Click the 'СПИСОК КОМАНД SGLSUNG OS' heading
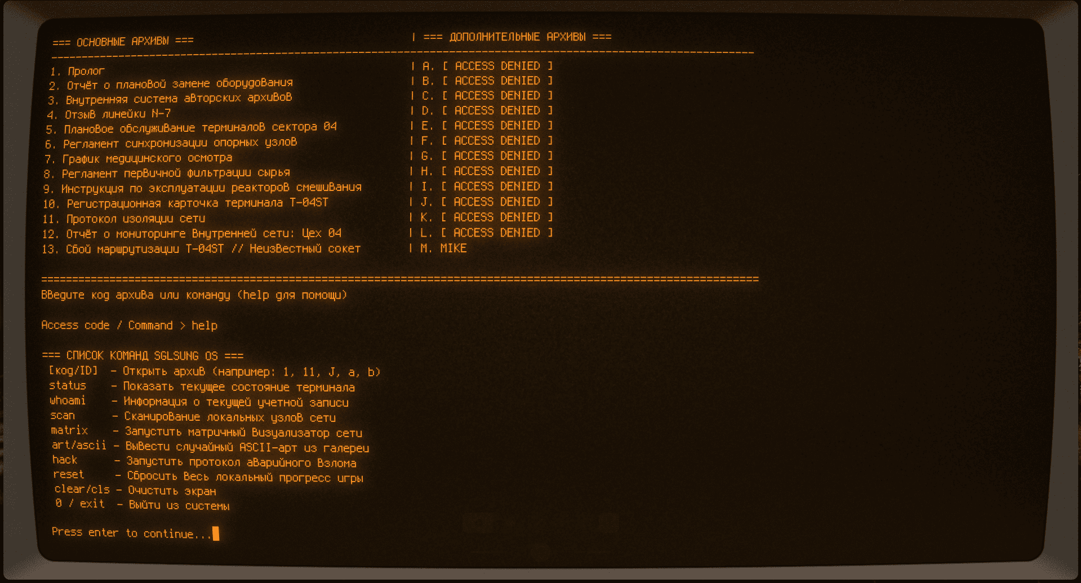The image size is (1081, 583). pos(143,356)
